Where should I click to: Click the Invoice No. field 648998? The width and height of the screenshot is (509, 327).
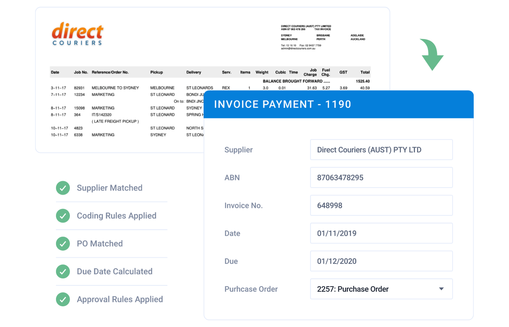click(x=381, y=205)
